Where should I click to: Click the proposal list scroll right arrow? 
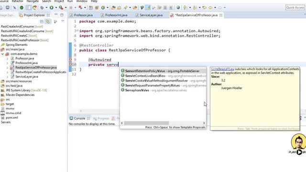(204, 123)
